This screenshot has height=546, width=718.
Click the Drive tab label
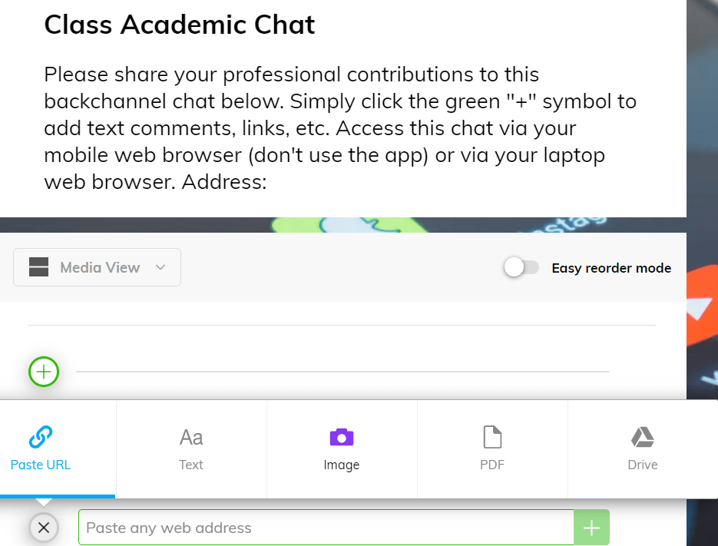(x=643, y=465)
